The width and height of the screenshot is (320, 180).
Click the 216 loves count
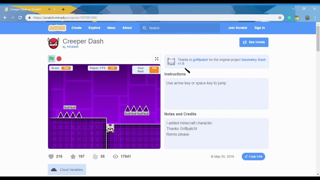coord(59,156)
